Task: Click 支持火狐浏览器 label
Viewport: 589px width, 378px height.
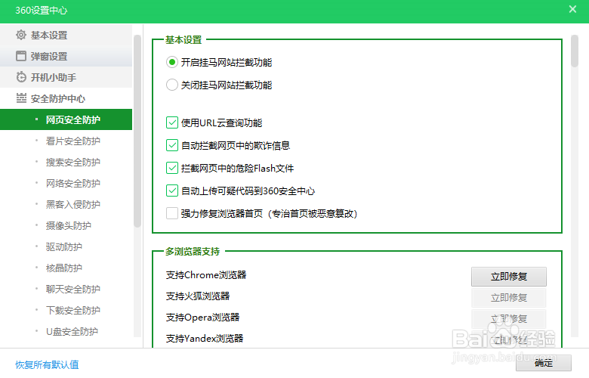Action: pyautogui.click(x=198, y=296)
